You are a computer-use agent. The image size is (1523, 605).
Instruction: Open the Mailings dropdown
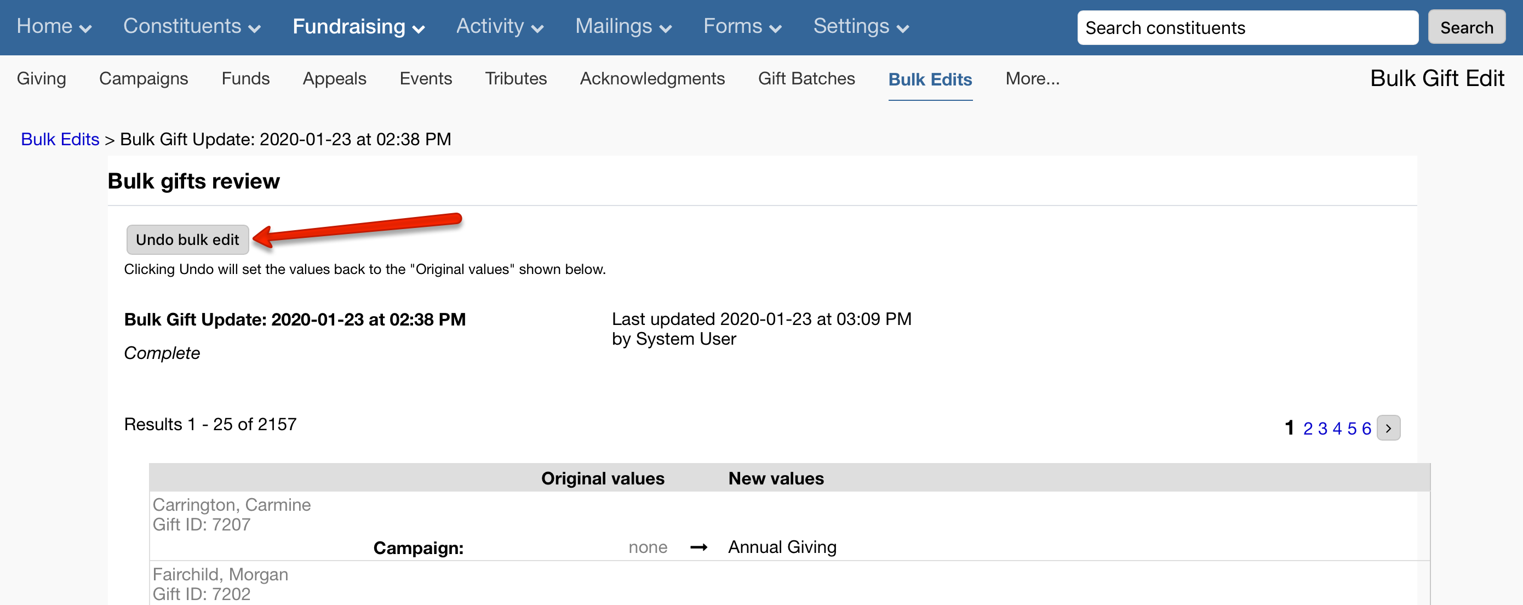[623, 27]
